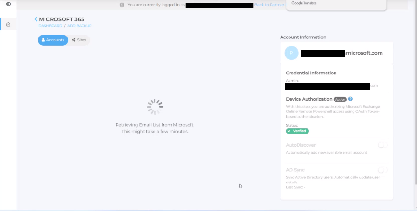Click the info icon in login banner
Screen dimensions: 417x211
pos(122,5)
